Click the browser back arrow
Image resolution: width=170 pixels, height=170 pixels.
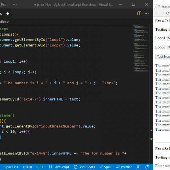pyautogui.click(x=157, y=13)
